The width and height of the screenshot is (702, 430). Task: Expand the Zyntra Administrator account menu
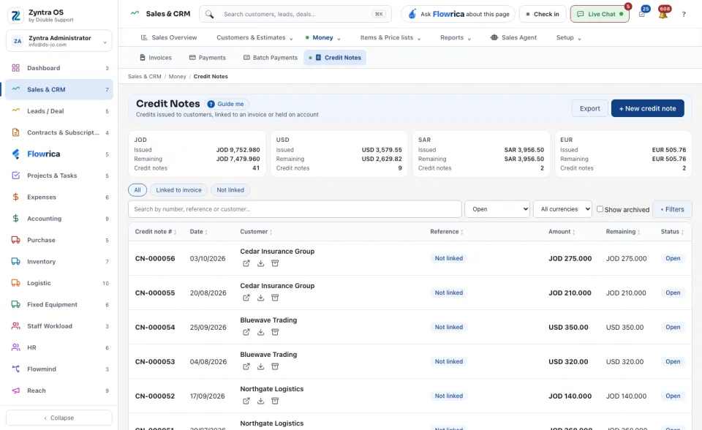tap(59, 41)
